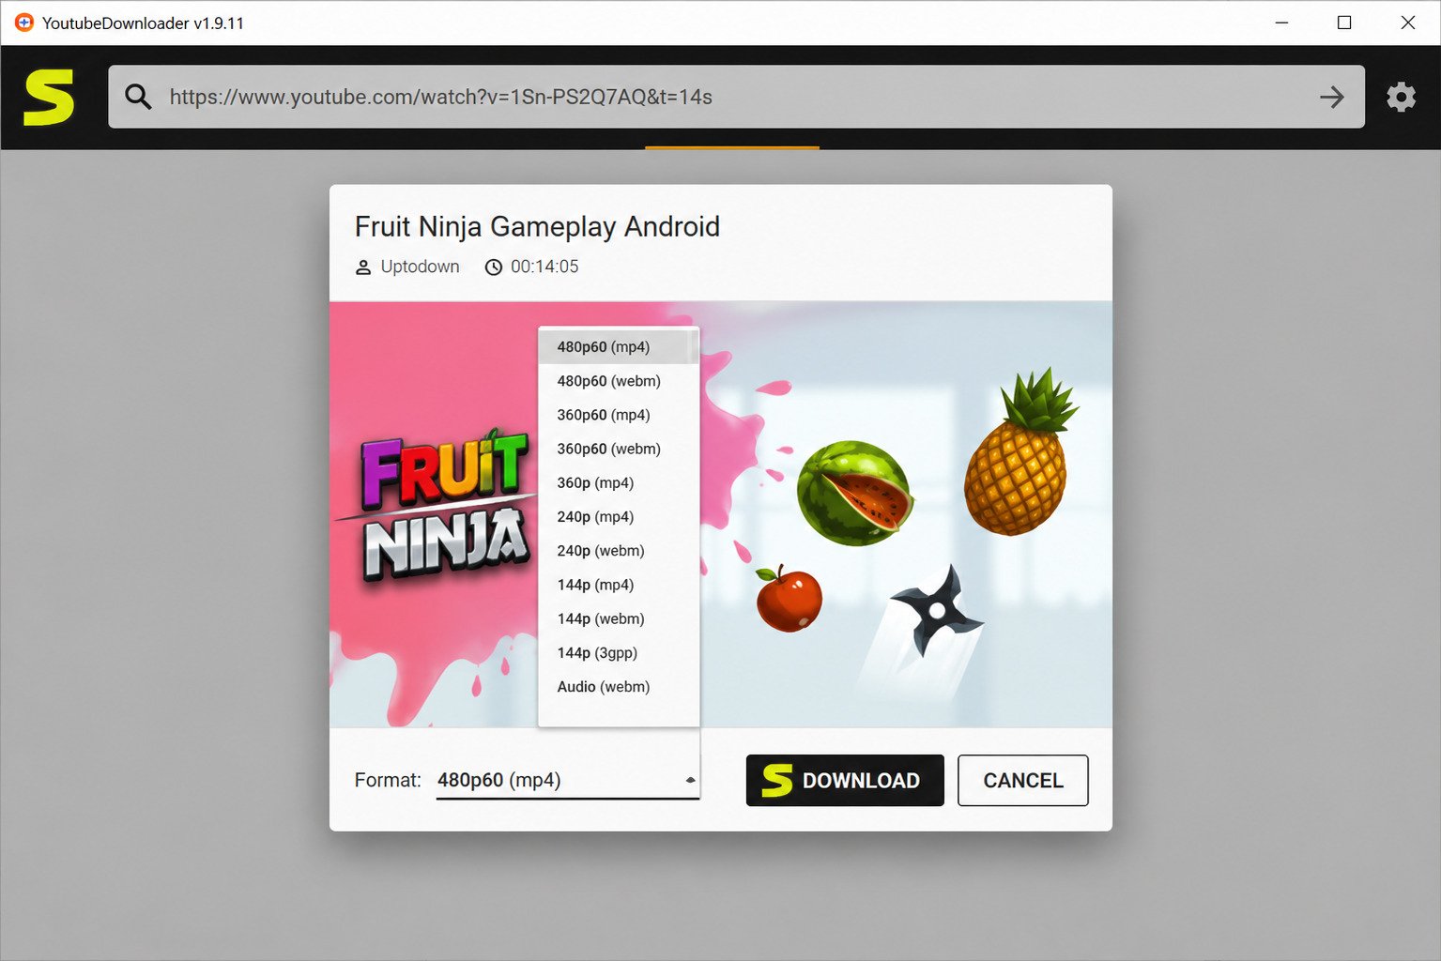Screen dimensions: 1441x961
Task: Select the 360p60 (webm) option
Action: tap(619, 449)
